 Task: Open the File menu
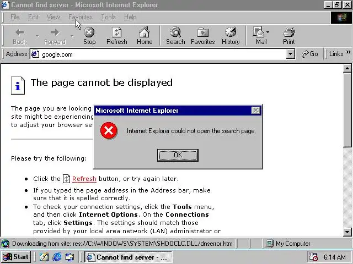tap(15, 17)
